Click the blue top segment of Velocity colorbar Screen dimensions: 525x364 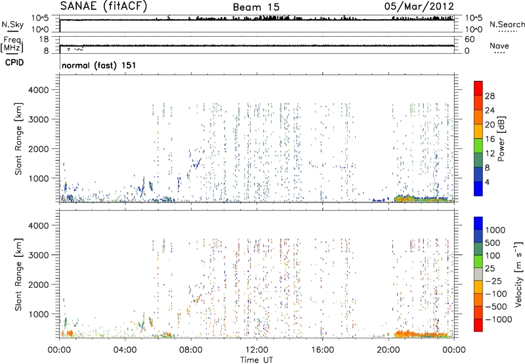click(478, 223)
